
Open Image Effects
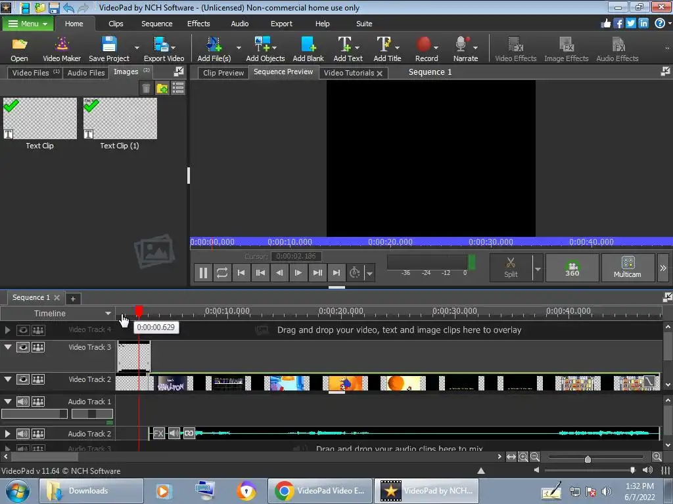[566, 49]
